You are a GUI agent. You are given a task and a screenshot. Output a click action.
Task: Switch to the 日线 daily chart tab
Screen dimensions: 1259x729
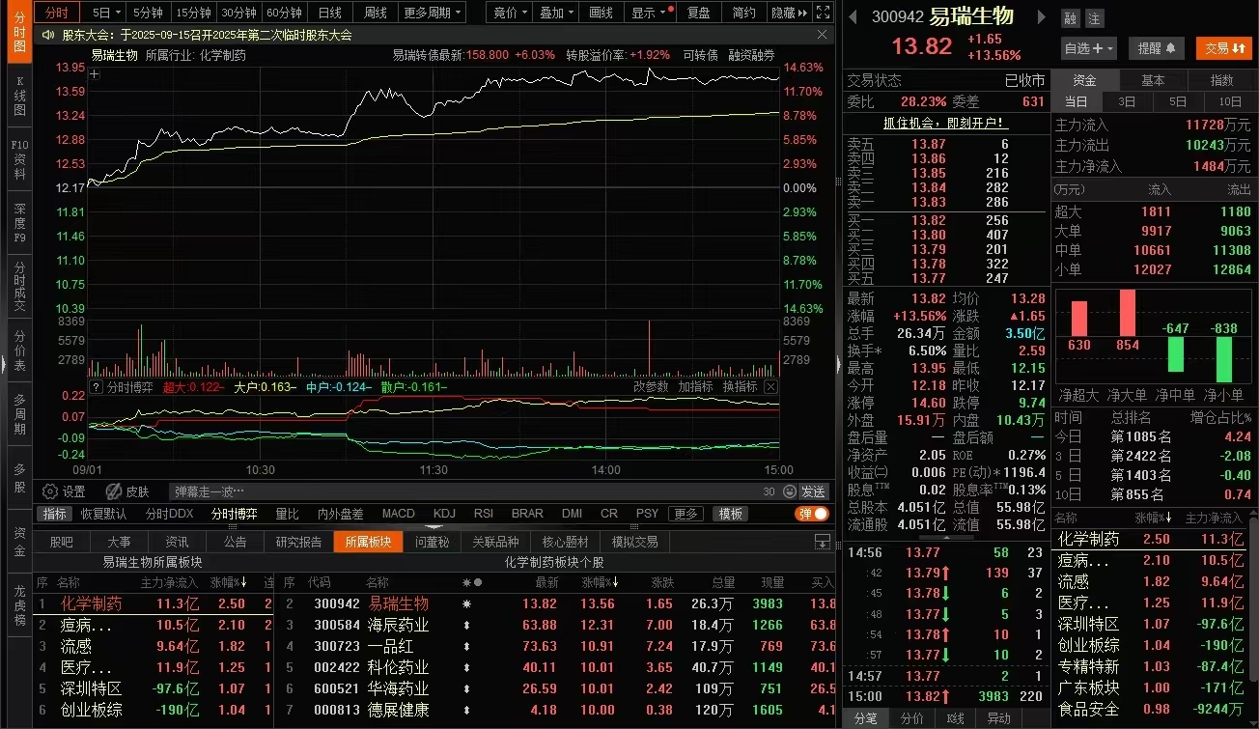(329, 13)
